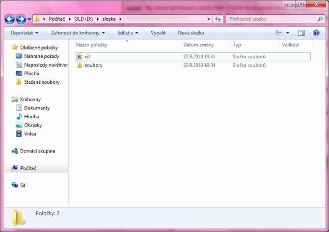Image resolution: width=329 pixels, height=232 pixels.
Task: Open the Uspořádat dropdown menu
Action: [24, 33]
